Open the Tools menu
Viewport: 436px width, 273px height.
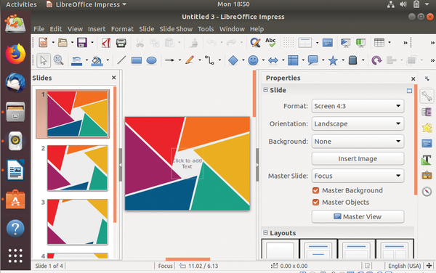click(206, 29)
